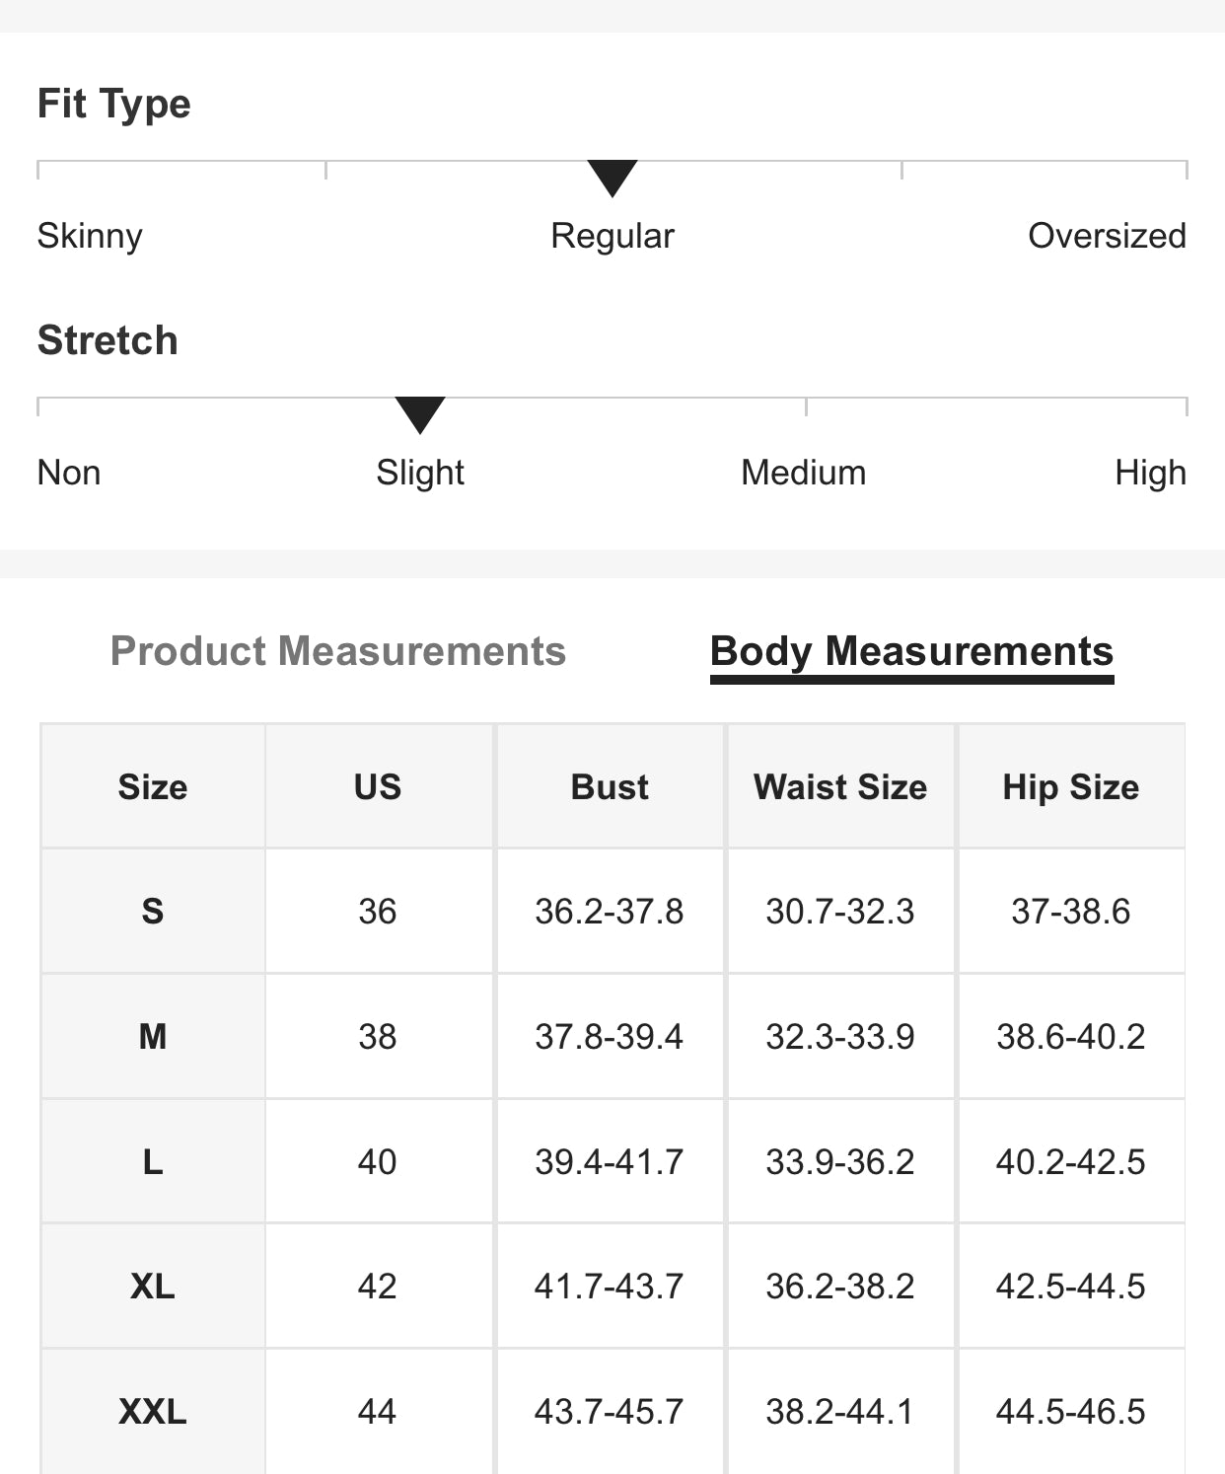Click the Slight stretch label

click(420, 473)
